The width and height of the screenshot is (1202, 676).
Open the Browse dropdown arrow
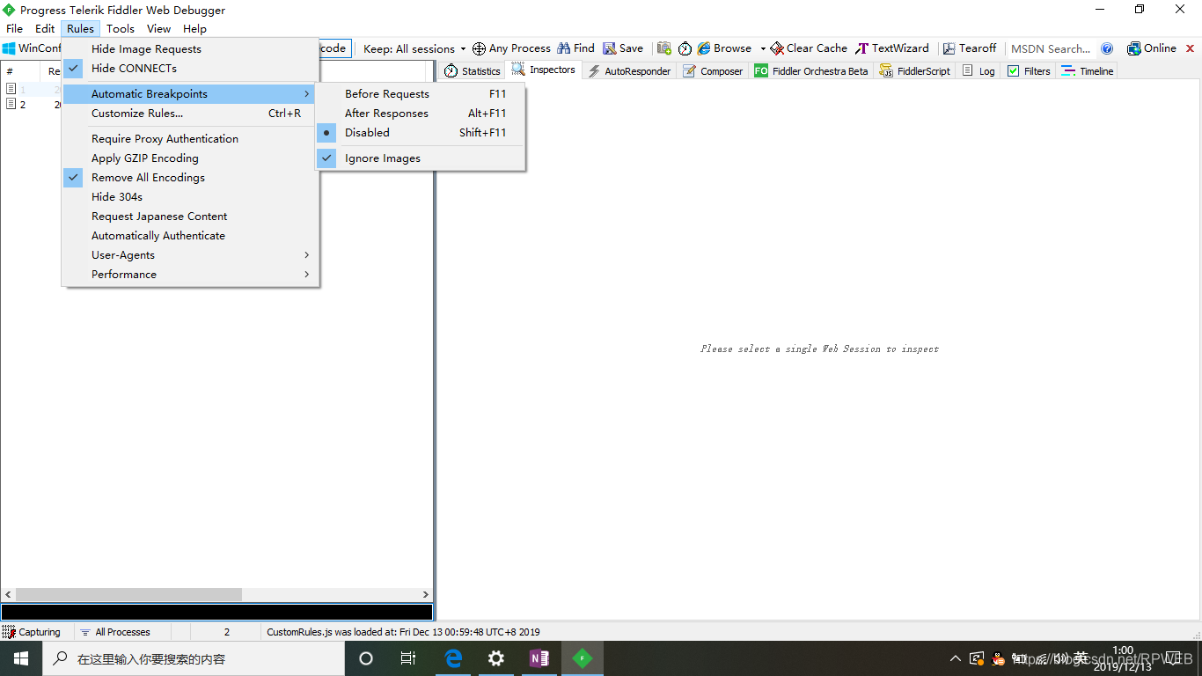(x=763, y=49)
